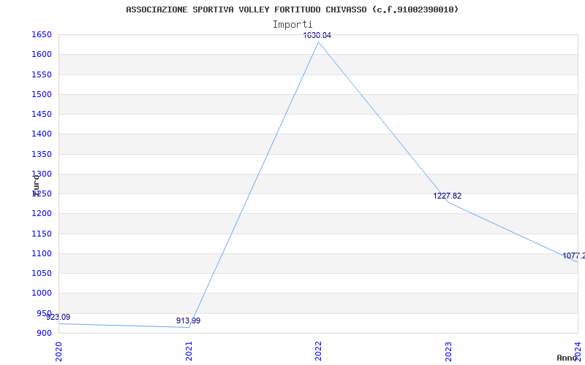Screen dimensions: 585x365
Task: Click the 1450 y-axis tick label
Action: (42, 115)
